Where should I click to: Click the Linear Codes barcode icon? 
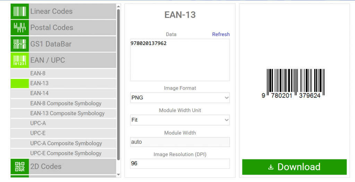(19, 11)
